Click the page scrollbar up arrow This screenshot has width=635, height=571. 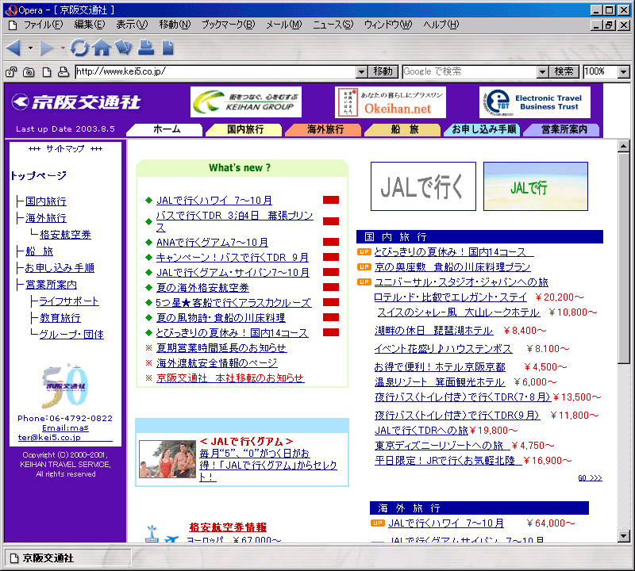pyautogui.click(x=624, y=146)
